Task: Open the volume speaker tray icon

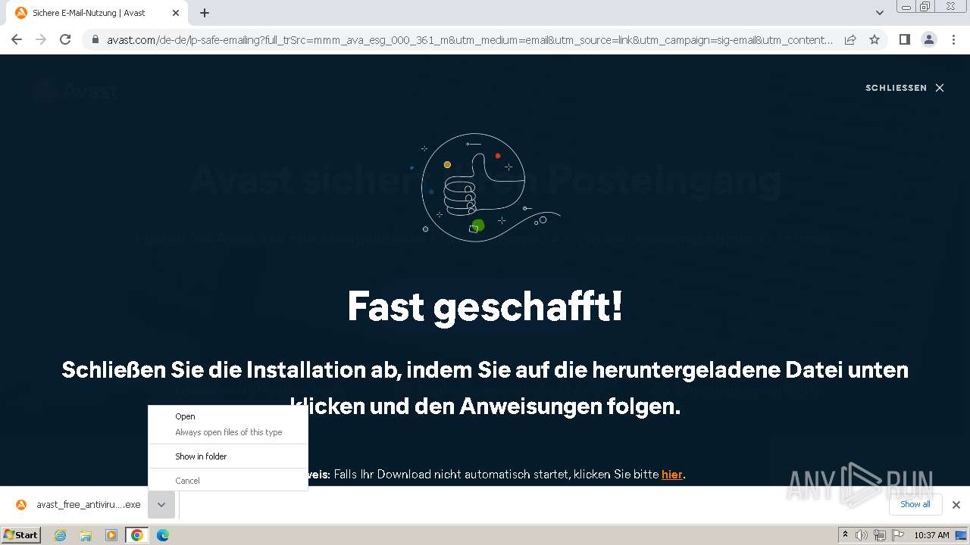Action: point(861,535)
